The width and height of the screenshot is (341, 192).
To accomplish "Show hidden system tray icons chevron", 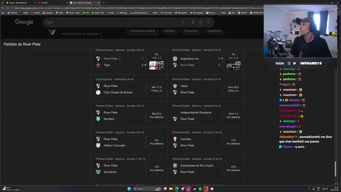I will pos(309,189).
